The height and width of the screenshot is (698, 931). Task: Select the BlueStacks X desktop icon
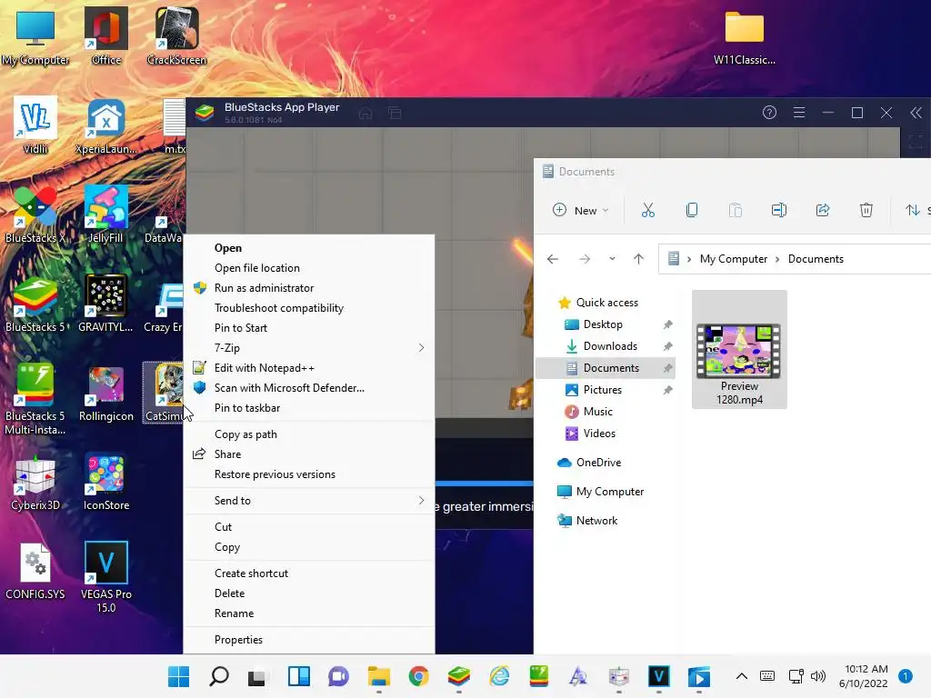pyautogui.click(x=35, y=214)
